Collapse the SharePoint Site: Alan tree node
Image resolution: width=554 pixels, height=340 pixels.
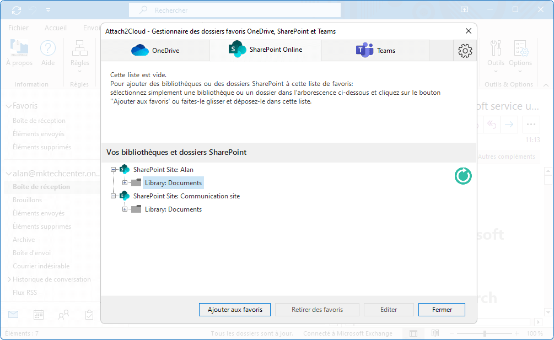pos(113,169)
